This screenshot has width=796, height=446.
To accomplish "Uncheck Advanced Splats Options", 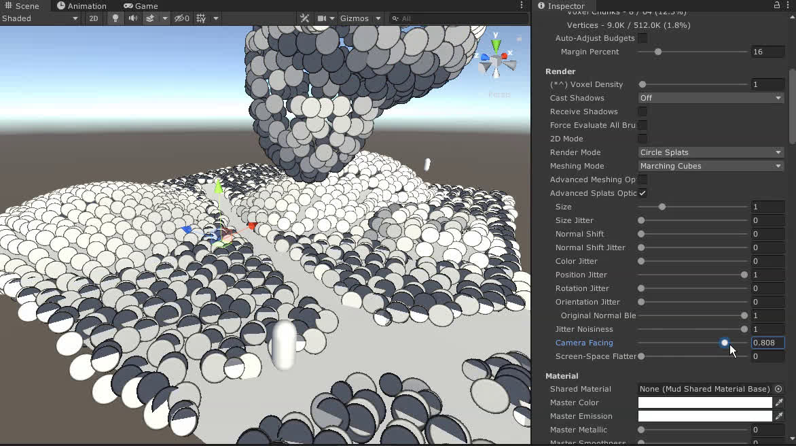I will [643, 193].
